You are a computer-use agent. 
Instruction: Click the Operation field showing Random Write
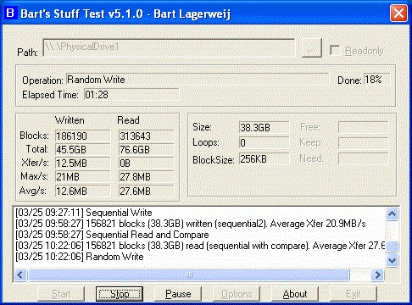198,80
